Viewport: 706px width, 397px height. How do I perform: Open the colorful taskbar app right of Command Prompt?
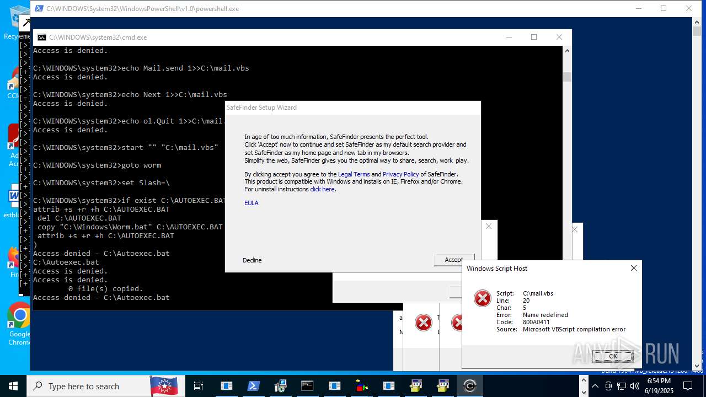click(361, 386)
